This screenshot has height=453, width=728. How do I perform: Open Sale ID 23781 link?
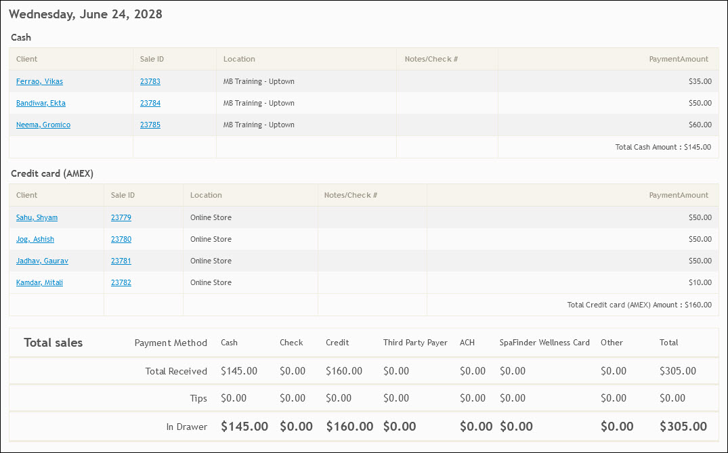(x=121, y=261)
